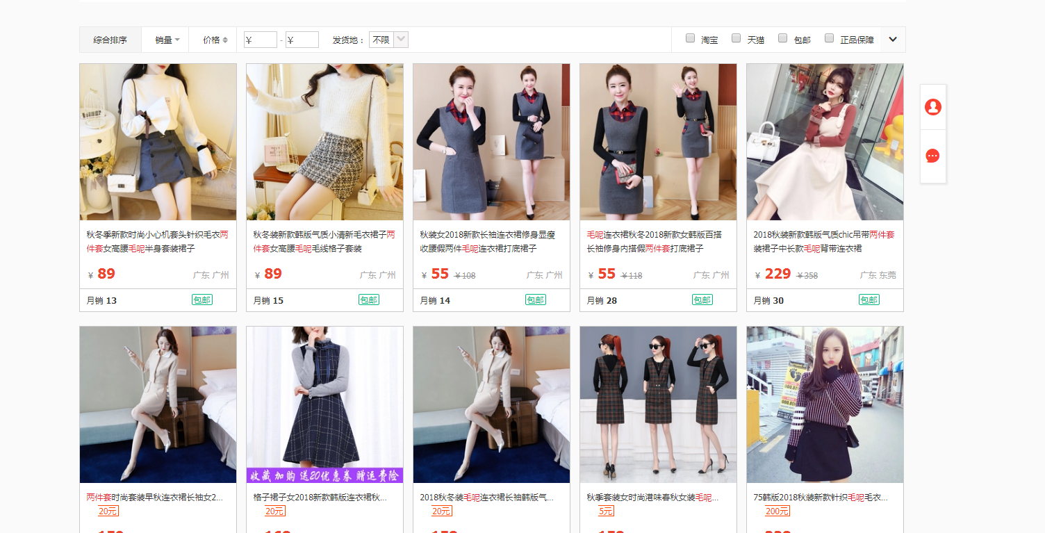
Task: Open the red chat message bubble icon
Action: [932, 156]
